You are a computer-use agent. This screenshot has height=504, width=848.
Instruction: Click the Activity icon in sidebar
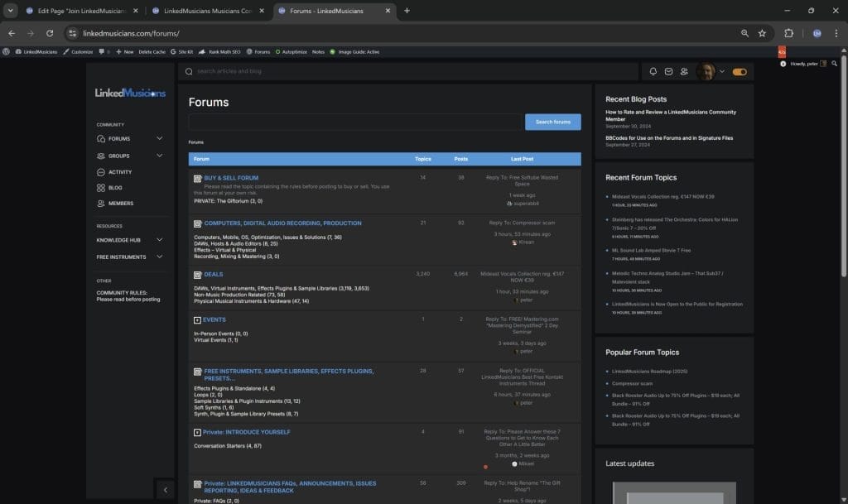tap(101, 172)
